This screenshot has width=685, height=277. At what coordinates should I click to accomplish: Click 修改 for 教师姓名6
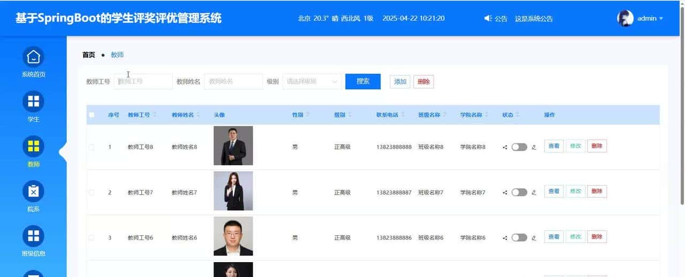pyautogui.click(x=575, y=236)
